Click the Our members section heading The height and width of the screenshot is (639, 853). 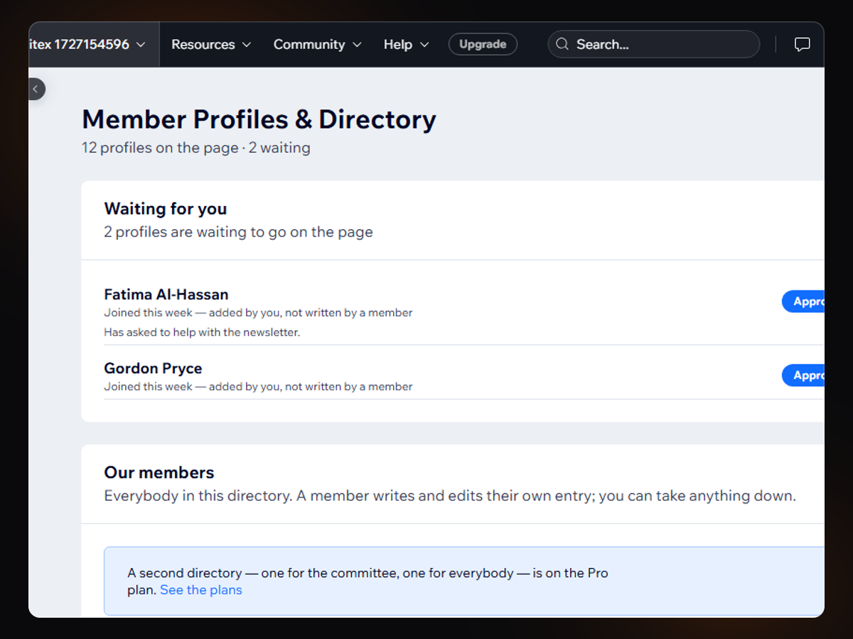click(159, 473)
